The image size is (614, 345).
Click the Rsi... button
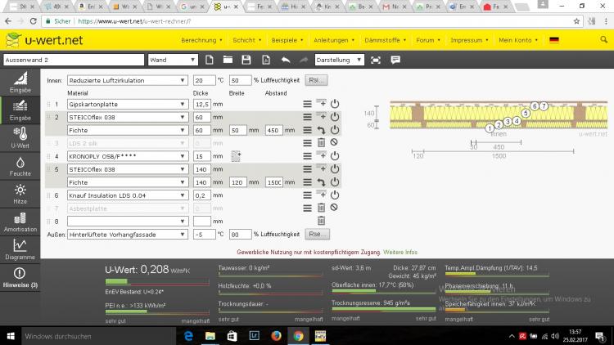point(315,80)
